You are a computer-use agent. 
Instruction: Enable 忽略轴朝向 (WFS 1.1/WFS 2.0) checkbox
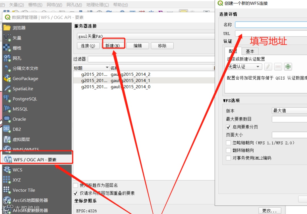[228, 143]
